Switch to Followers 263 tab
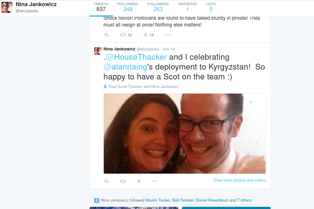The image size is (314, 209). (158, 7)
